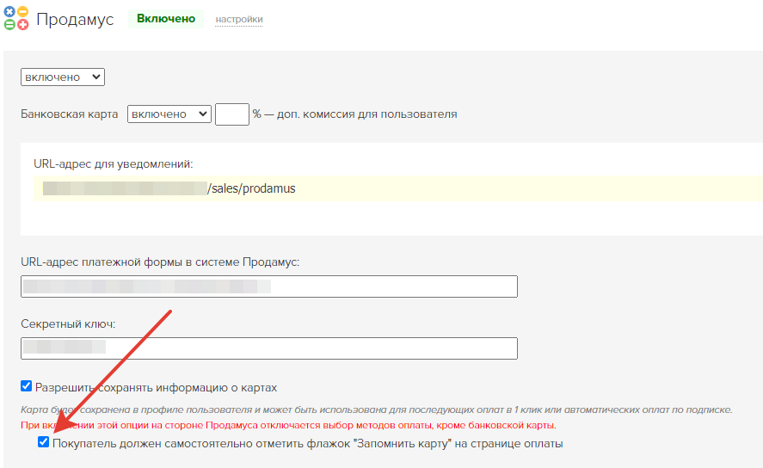Click the Продамус heading text
The width and height of the screenshot is (763, 468).
(x=75, y=20)
